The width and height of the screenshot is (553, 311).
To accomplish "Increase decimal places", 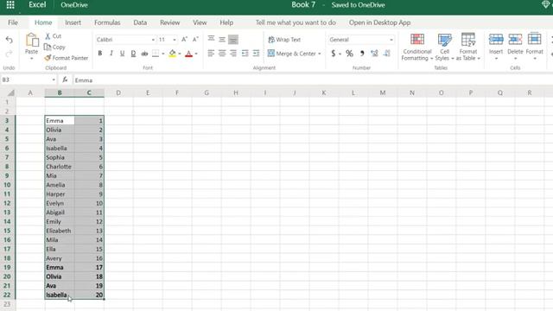I will click(x=374, y=54).
